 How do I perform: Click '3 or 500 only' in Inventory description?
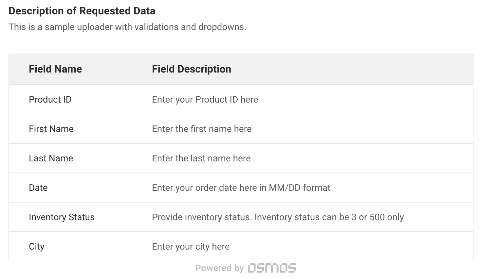tap(377, 217)
